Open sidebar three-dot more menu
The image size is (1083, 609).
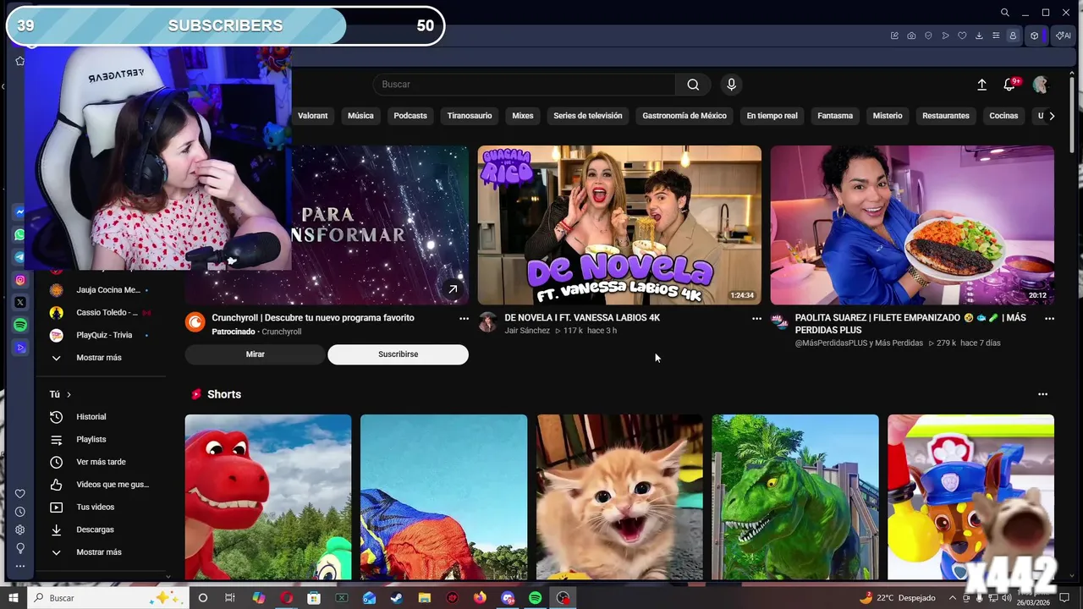pyautogui.click(x=20, y=567)
